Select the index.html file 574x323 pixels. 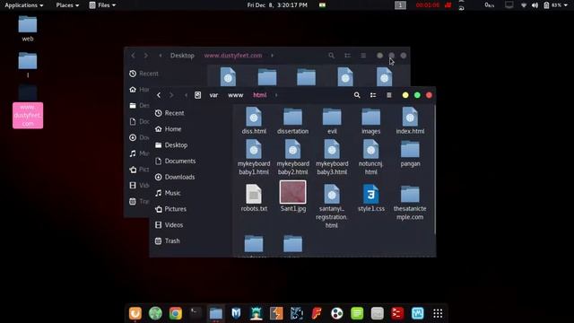pos(410,120)
